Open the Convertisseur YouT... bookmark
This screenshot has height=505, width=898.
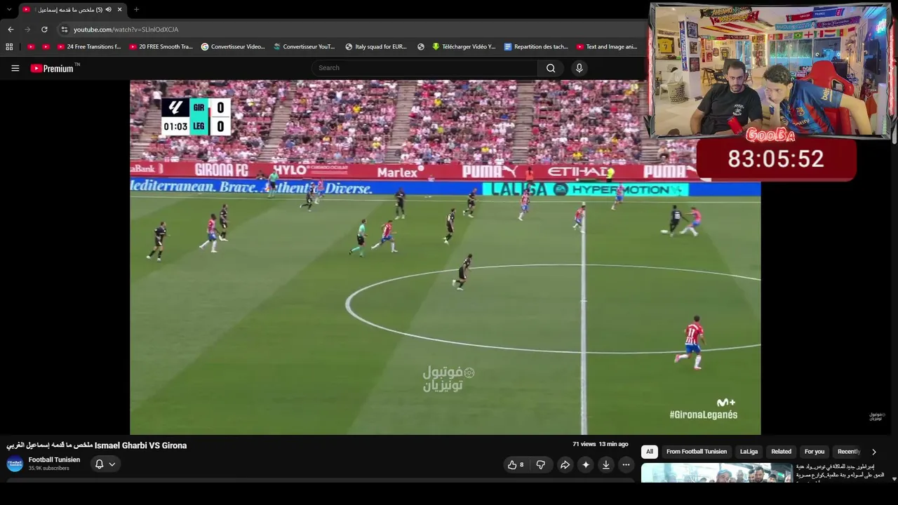pyautogui.click(x=304, y=47)
